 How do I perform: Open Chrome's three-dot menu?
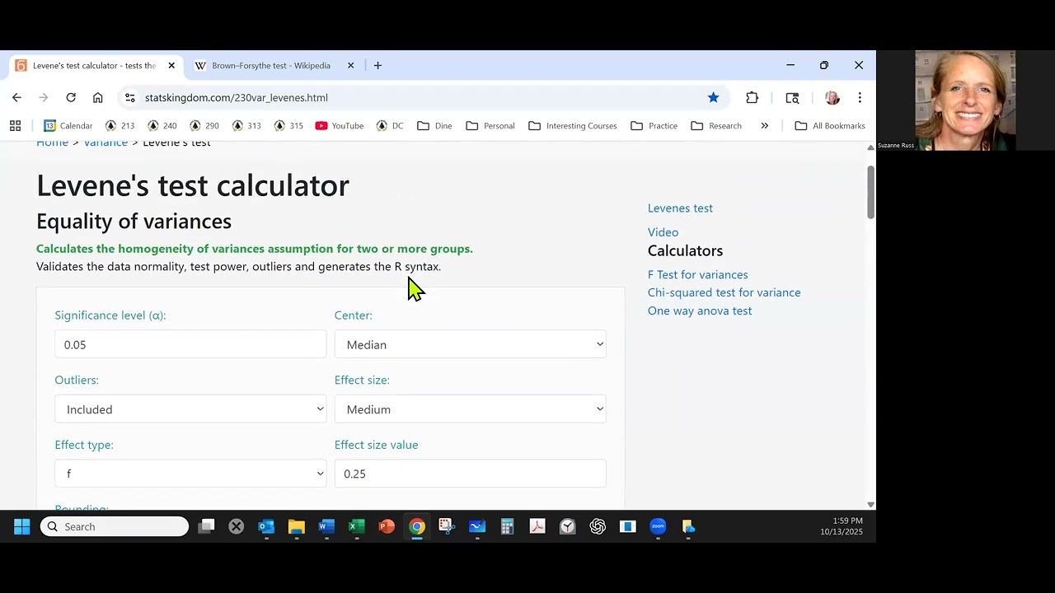pyautogui.click(x=860, y=97)
